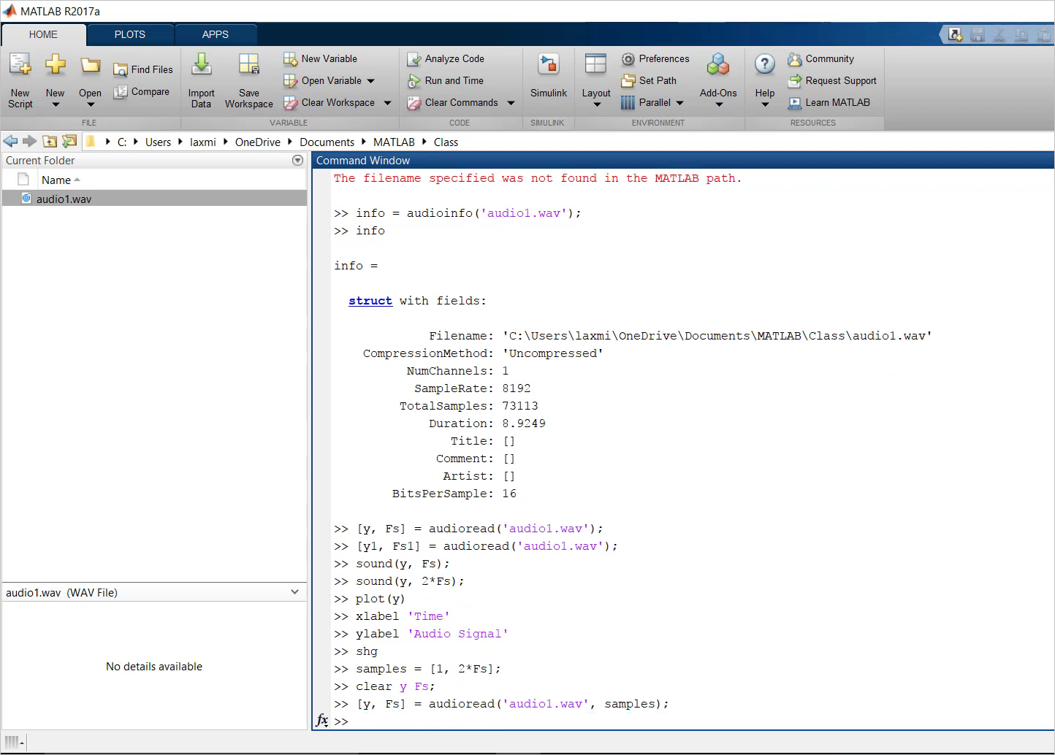The image size is (1055, 755).
Task: Click the New Script icon
Action: [20, 66]
